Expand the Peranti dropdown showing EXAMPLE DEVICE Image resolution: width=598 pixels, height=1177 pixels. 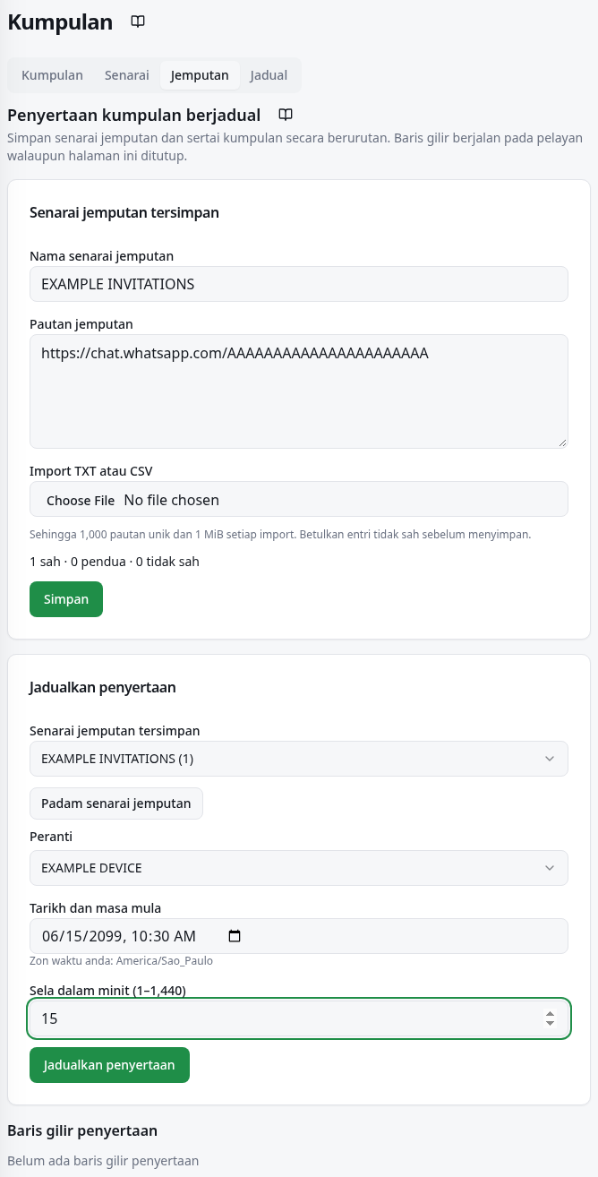click(x=299, y=868)
